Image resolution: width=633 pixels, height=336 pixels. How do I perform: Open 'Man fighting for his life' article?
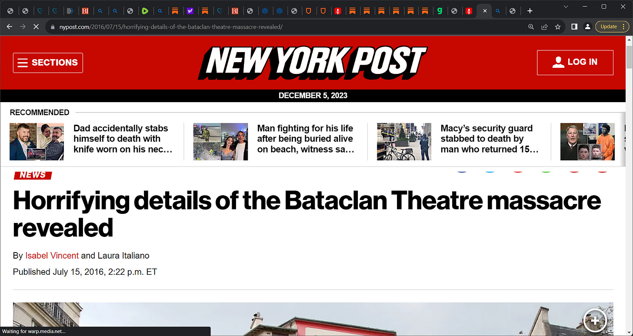click(x=306, y=139)
